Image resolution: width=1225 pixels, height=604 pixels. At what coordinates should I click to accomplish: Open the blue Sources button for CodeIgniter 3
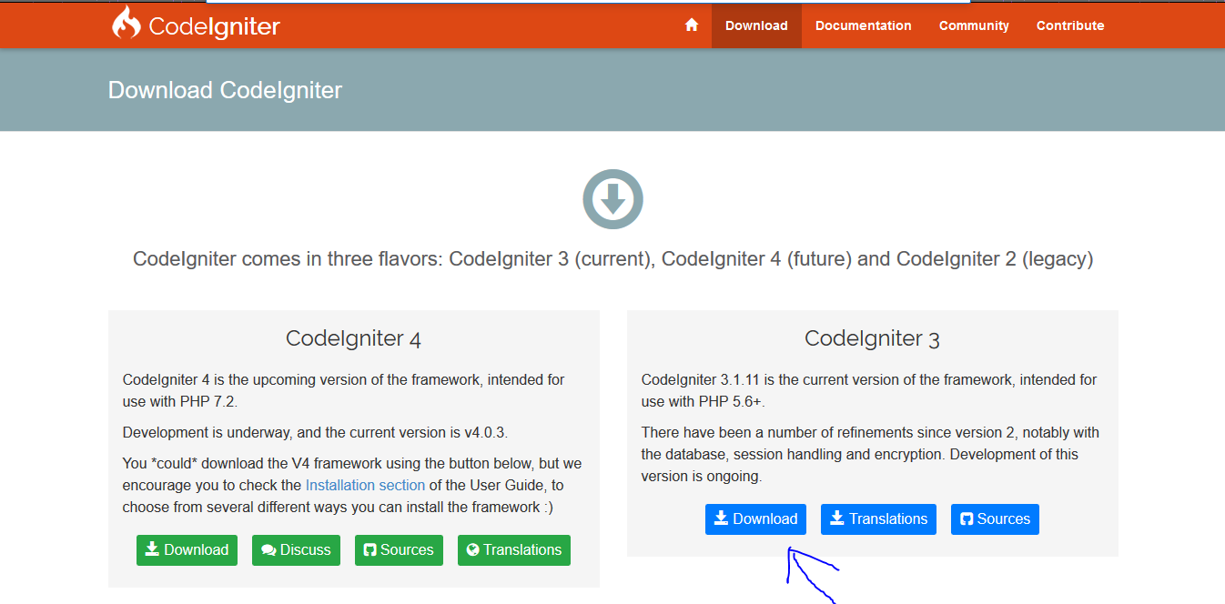coord(995,519)
